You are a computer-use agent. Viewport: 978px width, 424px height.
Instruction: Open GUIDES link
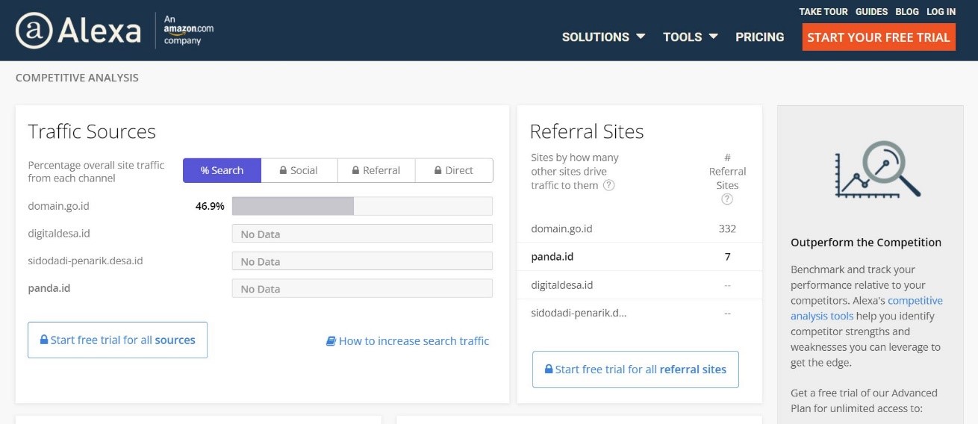pyautogui.click(x=871, y=11)
